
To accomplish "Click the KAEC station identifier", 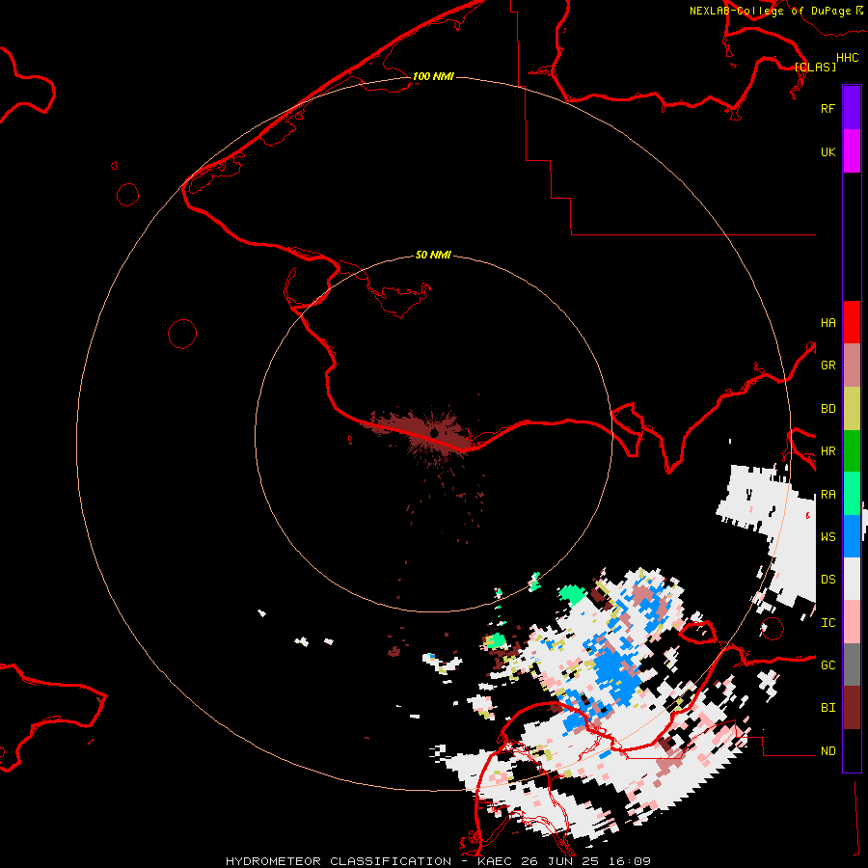I will [496, 861].
